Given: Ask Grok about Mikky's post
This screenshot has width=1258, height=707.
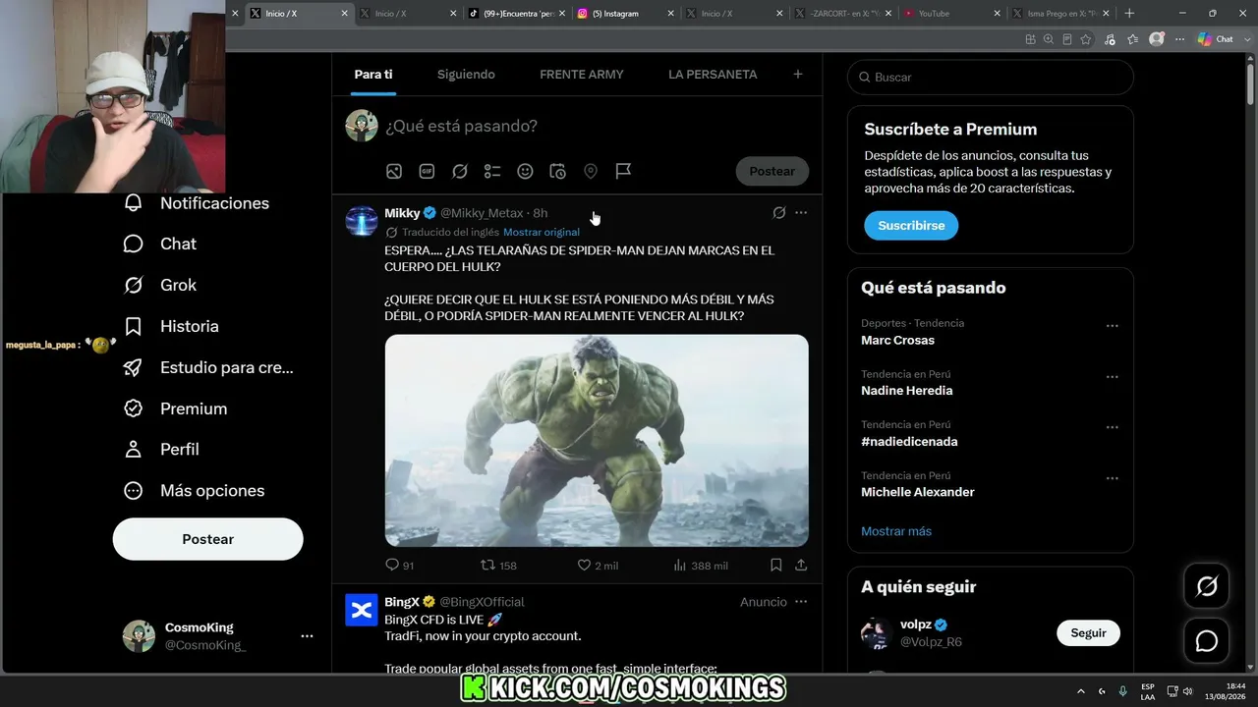Looking at the screenshot, I should pos(778,212).
